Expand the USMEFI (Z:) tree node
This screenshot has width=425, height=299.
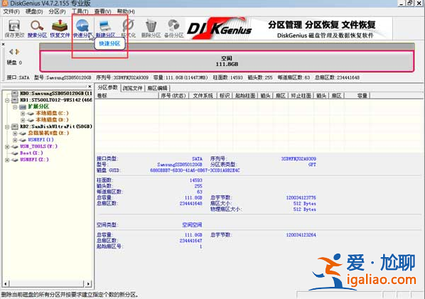pyautogui.click(x=7, y=160)
